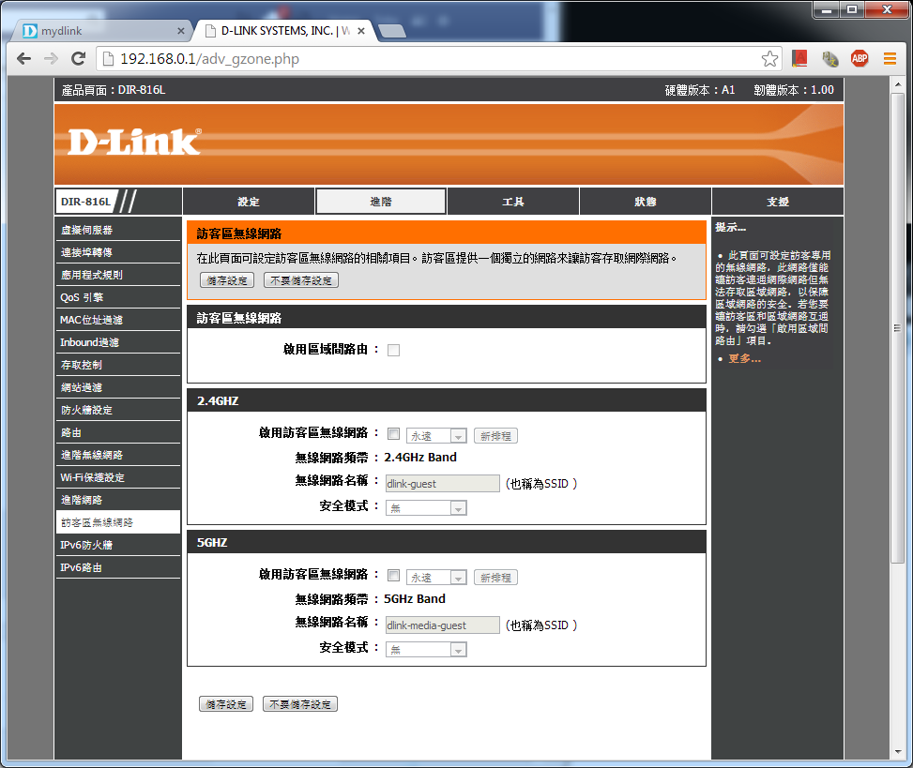The width and height of the screenshot is (913, 768).
Task: Click the D-Link logo banner
Action: point(134,142)
